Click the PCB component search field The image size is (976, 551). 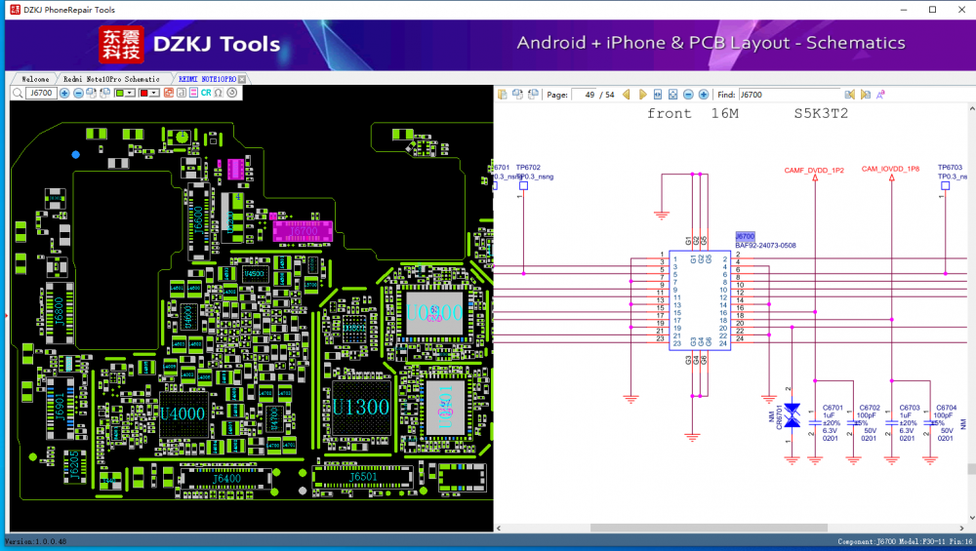40,93
